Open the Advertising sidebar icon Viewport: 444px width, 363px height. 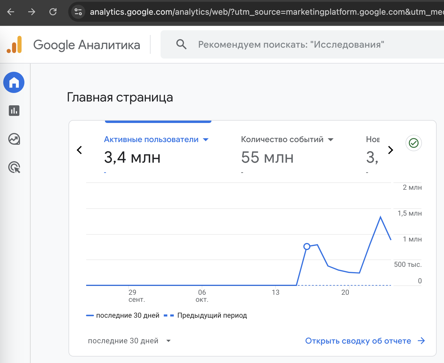tap(14, 167)
